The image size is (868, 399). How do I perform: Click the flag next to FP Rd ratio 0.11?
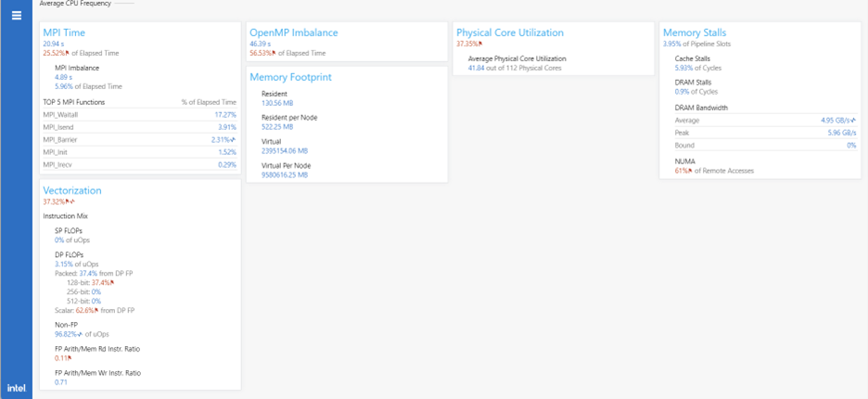click(x=70, y=358)
